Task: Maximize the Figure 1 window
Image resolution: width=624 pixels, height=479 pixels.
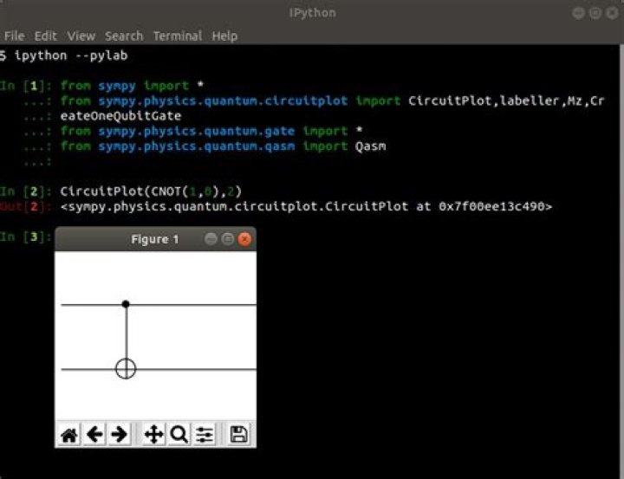Action: point(228,239)
